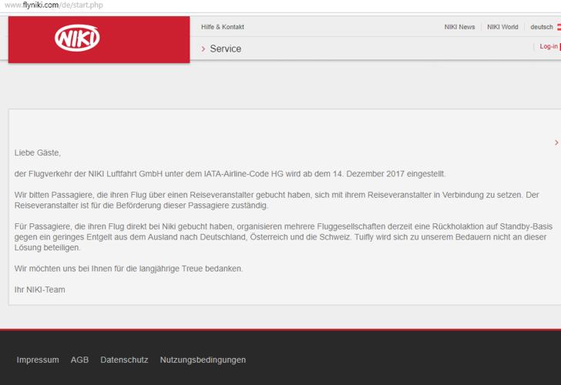
Task: Click the Reiseveranstalter paragraph text
Action: pyautogui.click(x=277, y=200)
